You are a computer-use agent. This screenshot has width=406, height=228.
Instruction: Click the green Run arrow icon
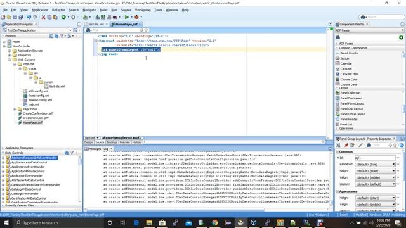[127, 17]
